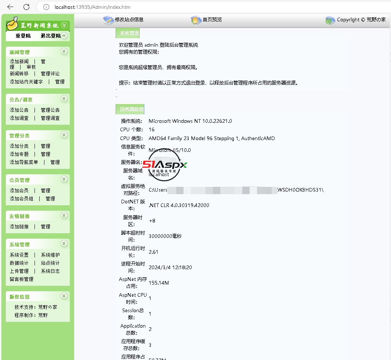The width and height of the screenshot is (391, 360).
Task: Click the Copyright globe icon
Action: (330, 21)
